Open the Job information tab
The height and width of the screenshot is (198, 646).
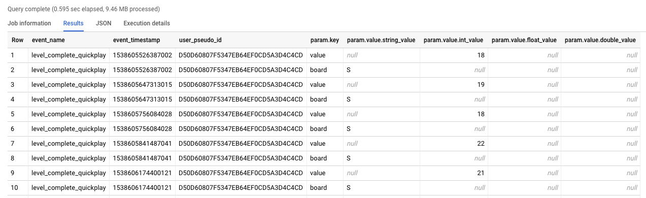tap(29, 23)
